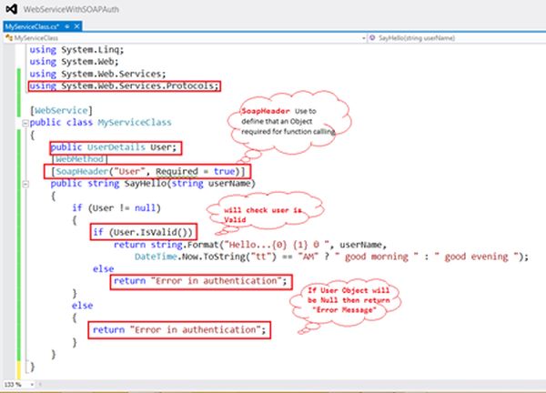Image resolution: width=546 pixels, height=393 pixels.
Task: Click the " good evening " string literal
Action: 476,257
